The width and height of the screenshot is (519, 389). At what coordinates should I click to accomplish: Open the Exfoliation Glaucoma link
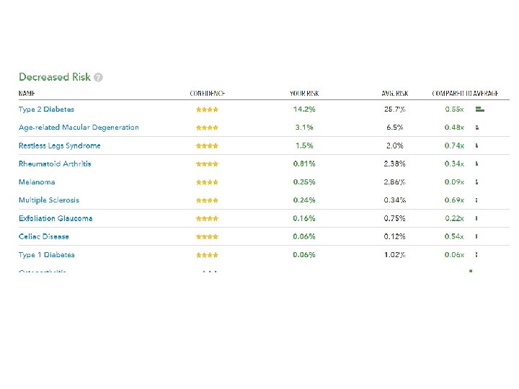point(56,218)
